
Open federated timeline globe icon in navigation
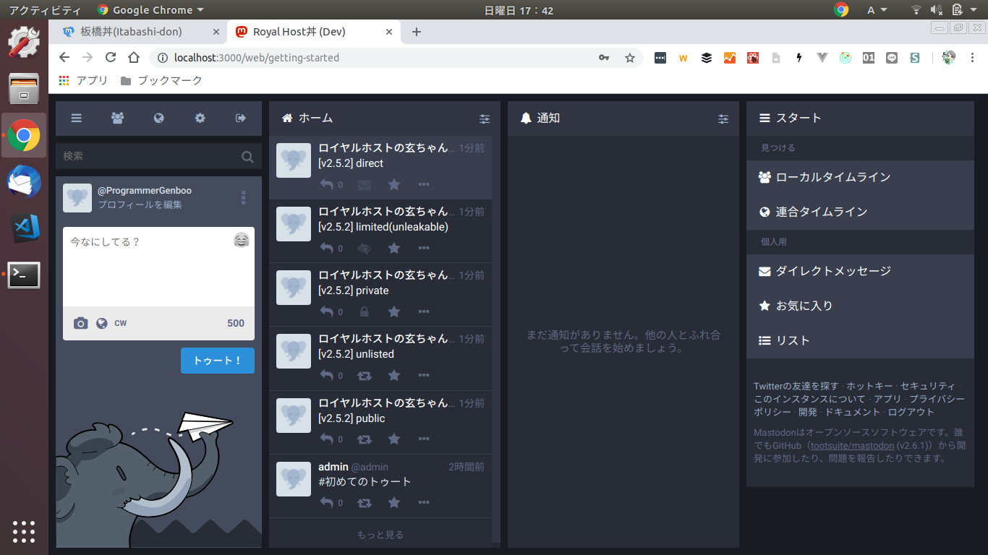(x=158, y=119)
